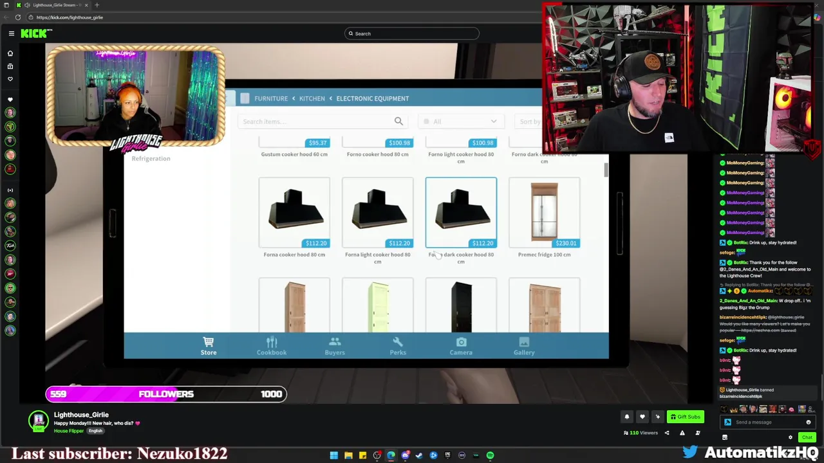Open File Explorer from the taskbar
This screenshot has width=824, height=463.
point(348,455)
